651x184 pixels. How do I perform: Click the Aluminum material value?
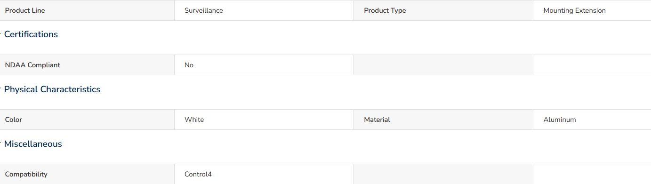point(560,120)
